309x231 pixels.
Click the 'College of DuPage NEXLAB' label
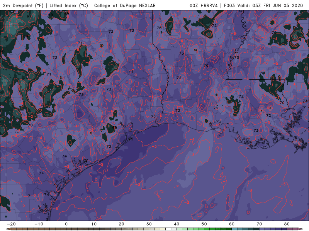point(125,5)
